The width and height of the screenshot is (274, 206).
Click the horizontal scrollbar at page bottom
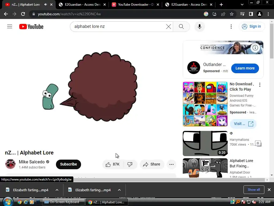click(x=133, y=180)
